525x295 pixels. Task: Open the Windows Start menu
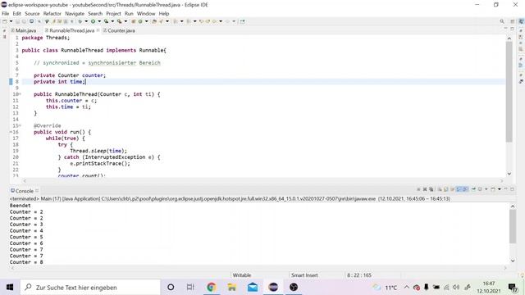10,287
